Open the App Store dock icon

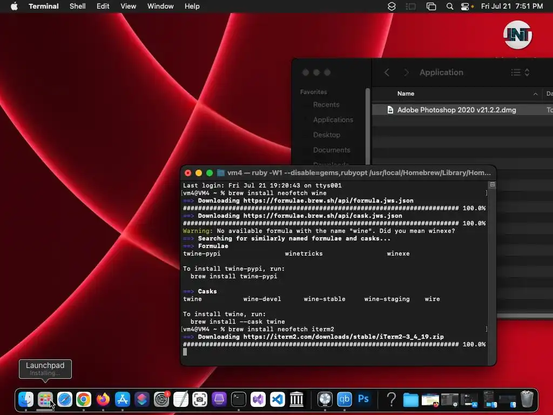[123, 399]
